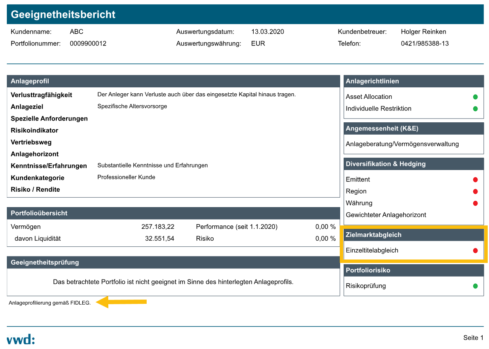Click the Geeignetheitsprüfung section header

point(173,262)
